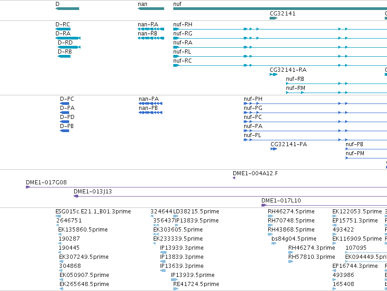Image resolution: width=387 pixels, height=291 pixels.
Task: Pick the D-RB transcript bar
Action: [x=64, y=56]
